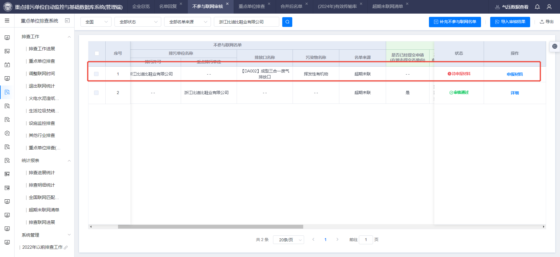Viewport: 560px width, 257px height.
Task: Click the table horizontal scrollbar thumb
Action: (211, 227)
